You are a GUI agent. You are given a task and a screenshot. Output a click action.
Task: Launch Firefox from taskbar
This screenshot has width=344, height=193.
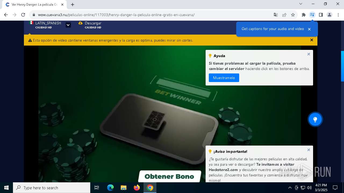coord(137,188)
